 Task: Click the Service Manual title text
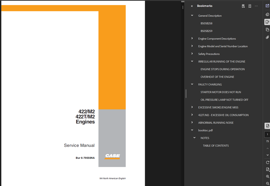pos(79,145)
